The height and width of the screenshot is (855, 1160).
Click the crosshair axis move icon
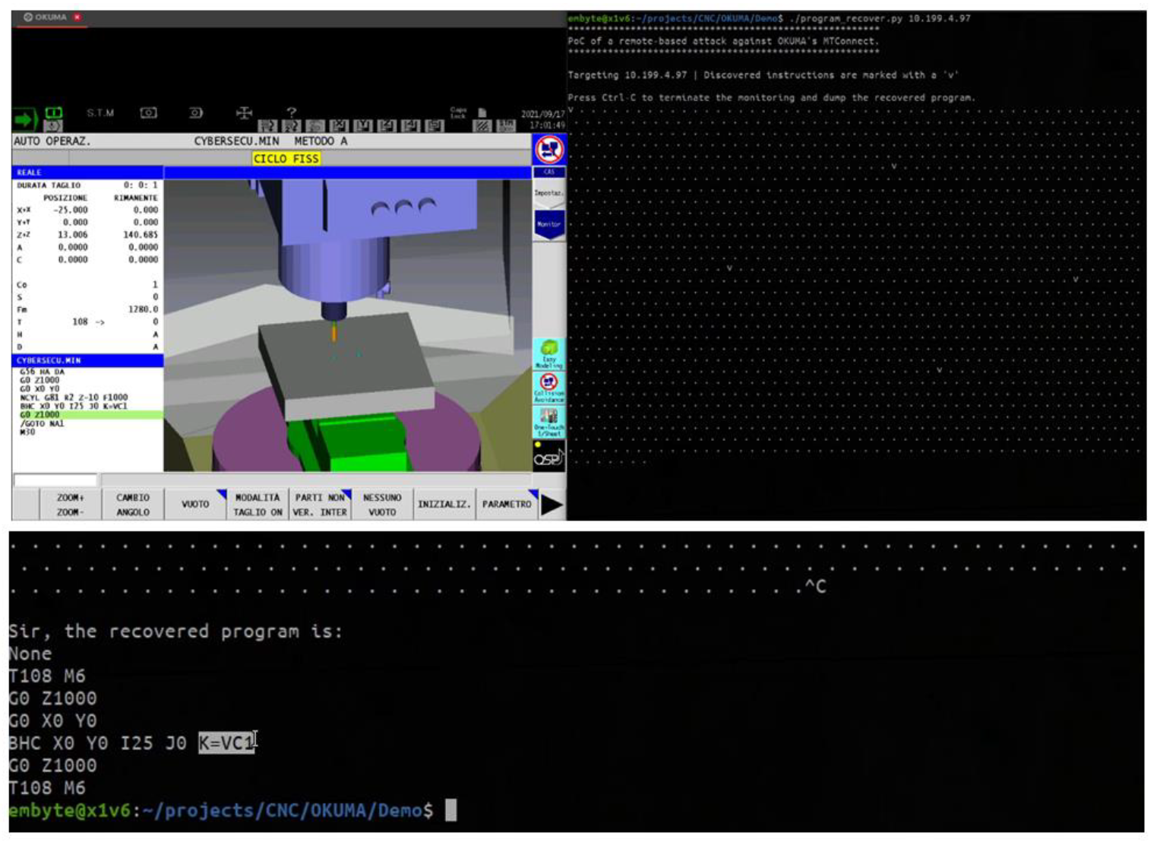click(x=244, y=112)
